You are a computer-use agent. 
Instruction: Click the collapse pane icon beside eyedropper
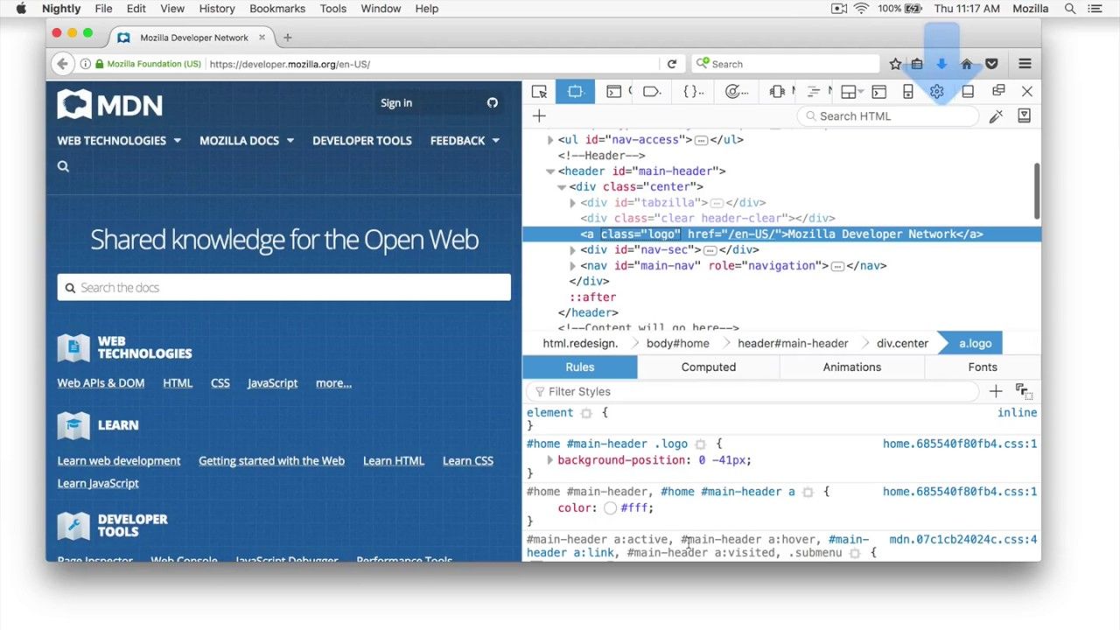(x=1025, y=116)
